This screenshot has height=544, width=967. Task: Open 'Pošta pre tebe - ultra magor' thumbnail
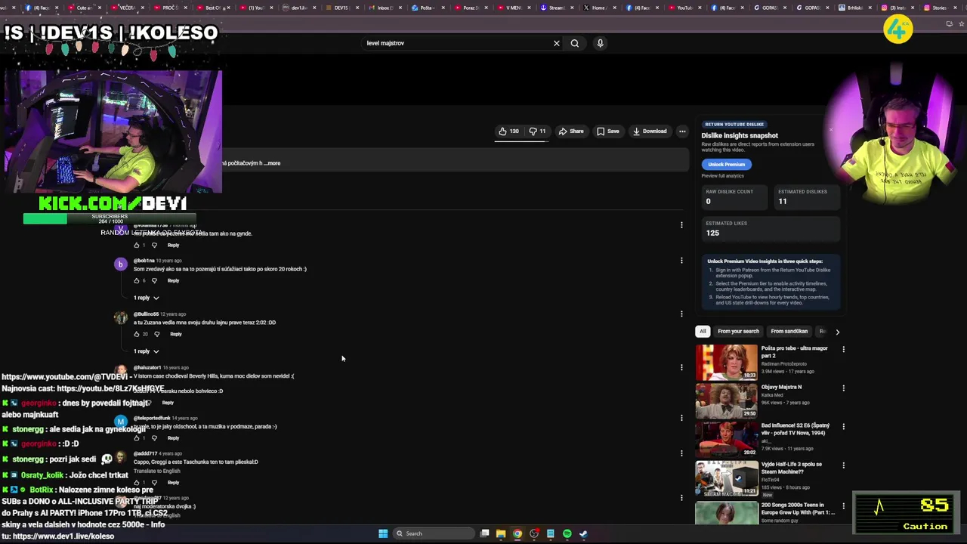click(726, 362)
